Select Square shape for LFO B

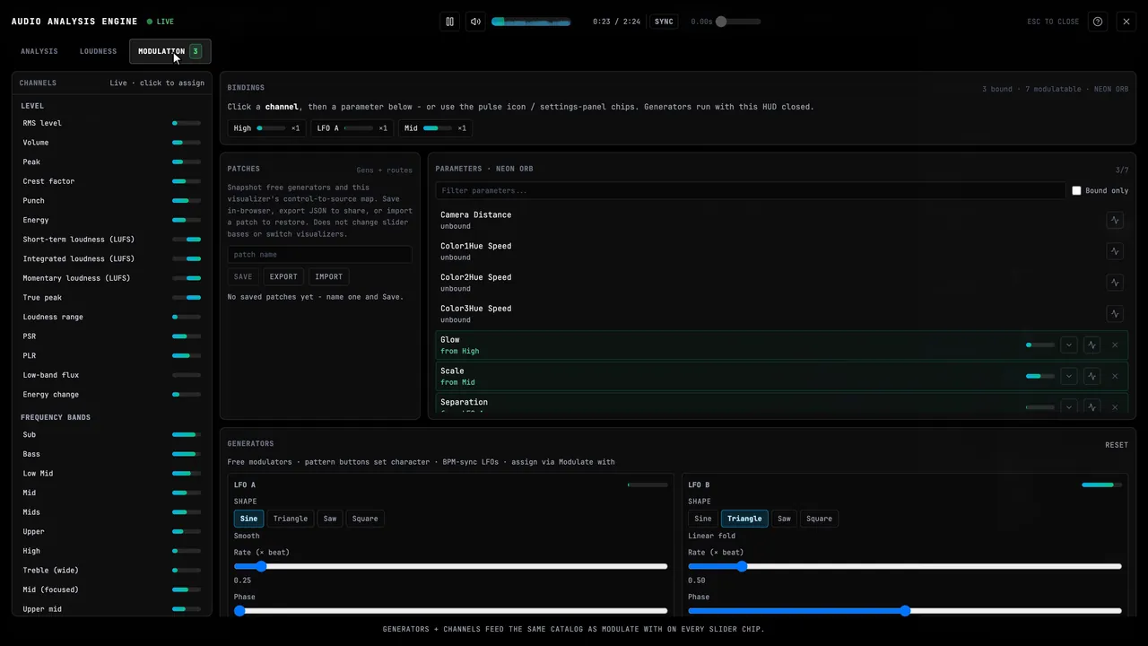click(819, 519)
